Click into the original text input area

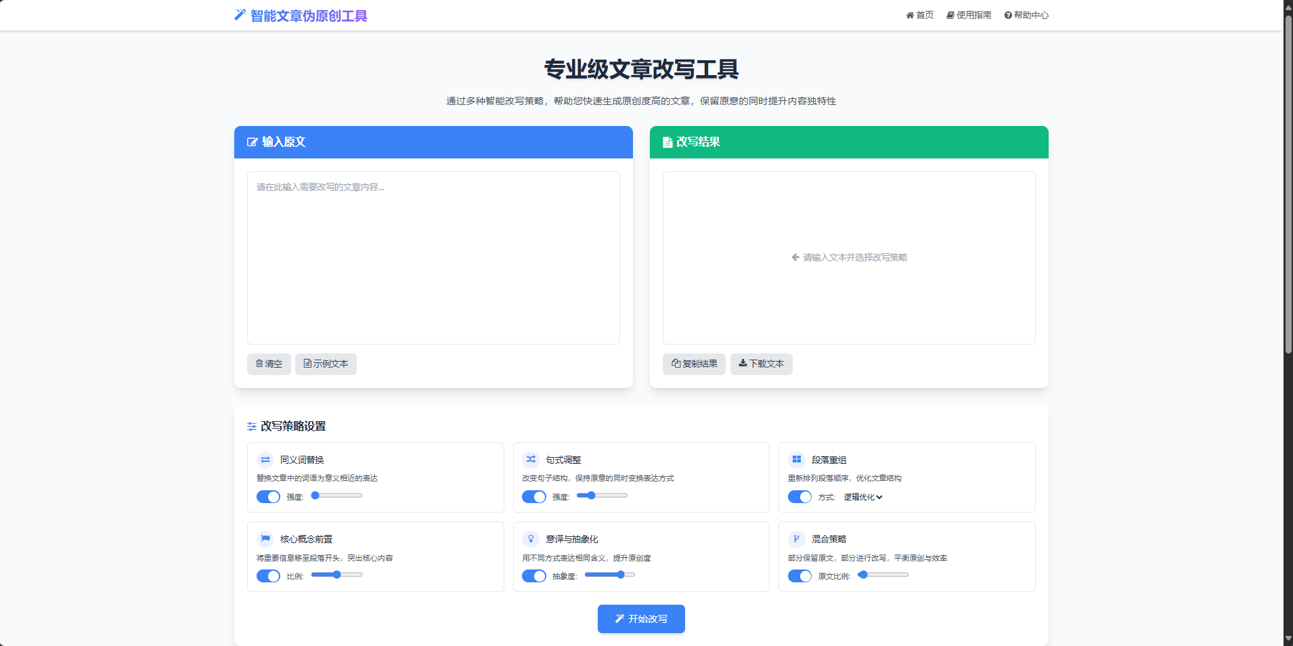[433, 258]
